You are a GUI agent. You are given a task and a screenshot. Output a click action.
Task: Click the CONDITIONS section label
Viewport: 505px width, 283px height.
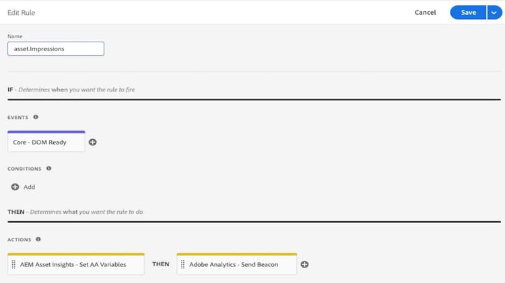[x=24, y=169]
